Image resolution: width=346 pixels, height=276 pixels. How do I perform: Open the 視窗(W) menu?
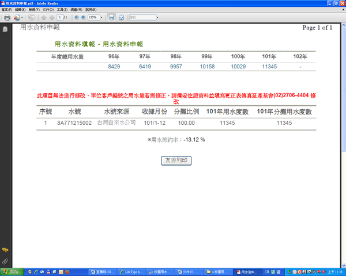point(76,10)
